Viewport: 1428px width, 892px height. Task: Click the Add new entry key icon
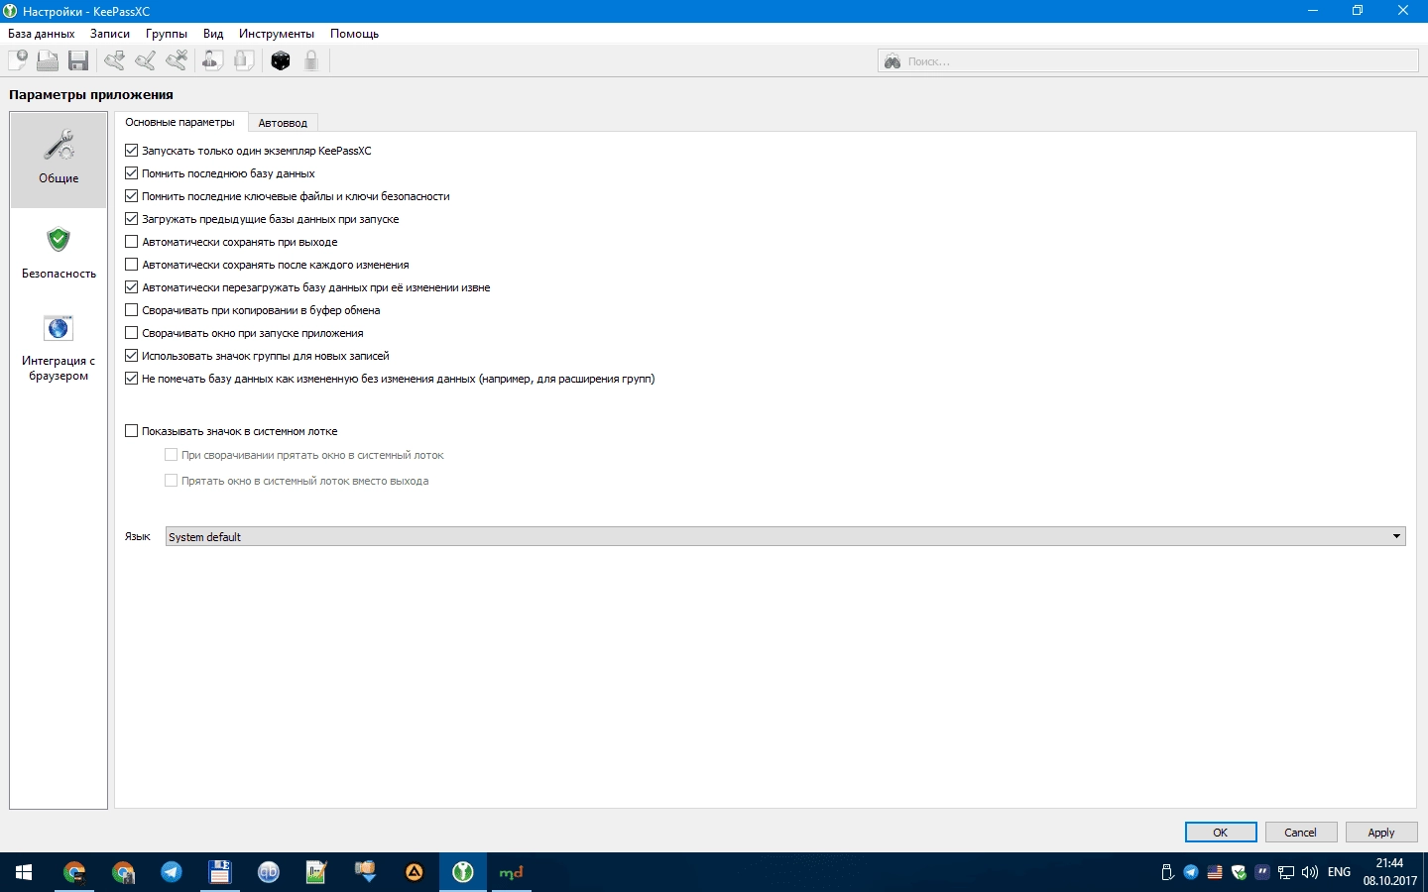pos(115,60)
